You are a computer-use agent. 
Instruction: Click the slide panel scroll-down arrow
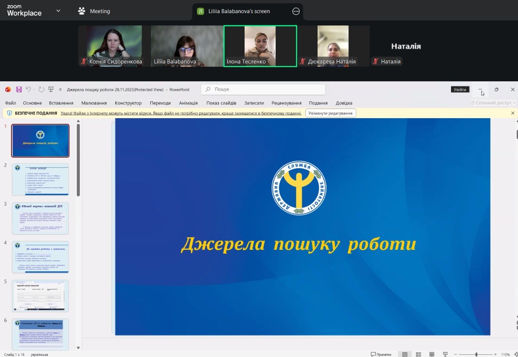pyautogui.click(x=78, y=347)
